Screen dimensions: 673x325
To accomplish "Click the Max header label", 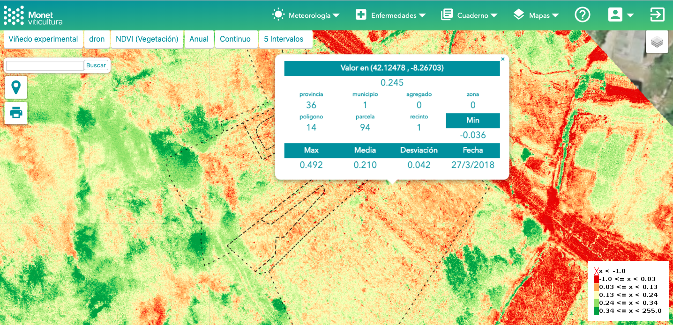I will pos(311,151).
